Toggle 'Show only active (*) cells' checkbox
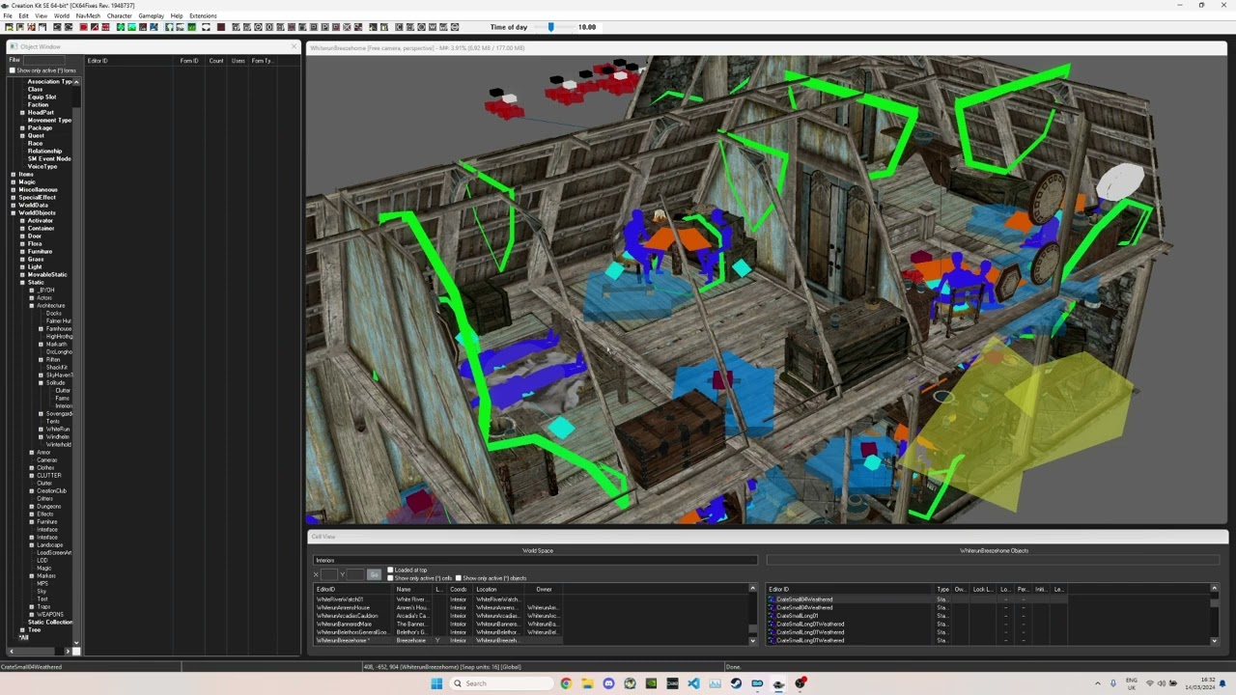This screenshot has height=695, width=1236. 390,578
